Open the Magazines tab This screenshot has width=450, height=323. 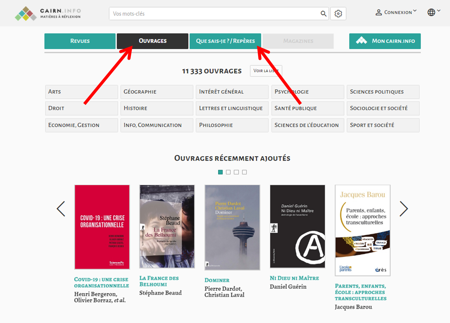[298, 41]
